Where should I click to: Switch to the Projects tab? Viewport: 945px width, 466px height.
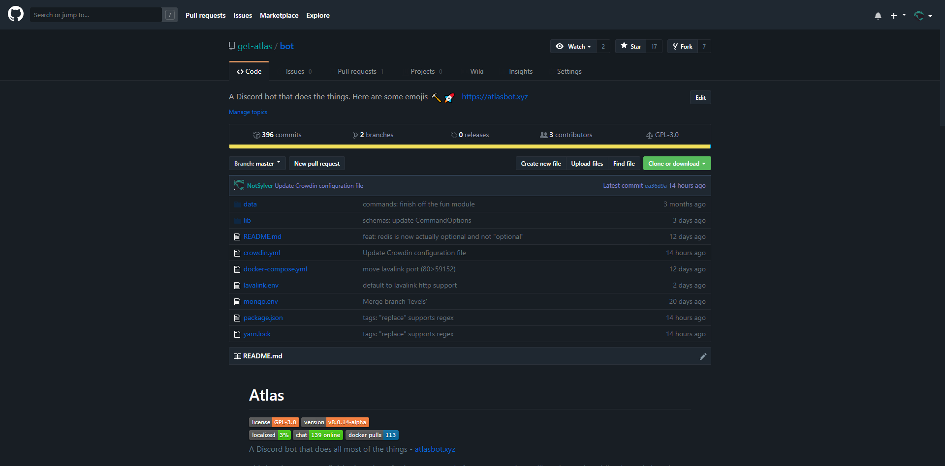(x=427, y=71)
